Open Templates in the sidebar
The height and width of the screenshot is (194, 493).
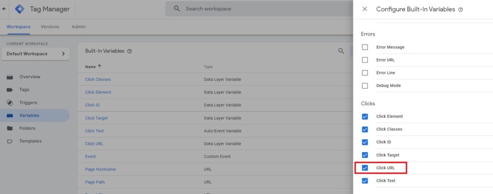tap(30, 141)
